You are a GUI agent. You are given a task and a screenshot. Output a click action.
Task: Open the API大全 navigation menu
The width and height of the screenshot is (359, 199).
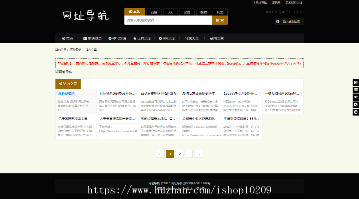point(167,38)
